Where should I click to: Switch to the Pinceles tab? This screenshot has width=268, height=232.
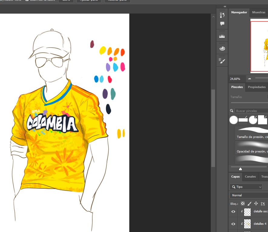tap(237, 87)
